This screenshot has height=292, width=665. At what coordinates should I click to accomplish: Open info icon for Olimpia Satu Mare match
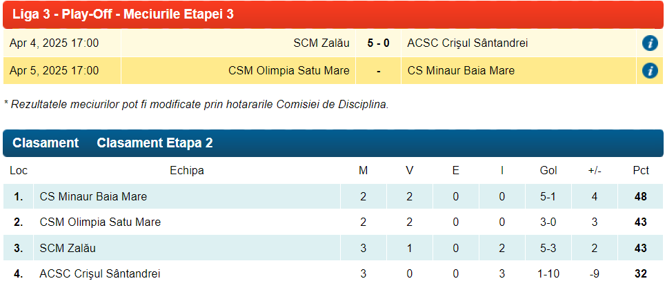(649, 71)
